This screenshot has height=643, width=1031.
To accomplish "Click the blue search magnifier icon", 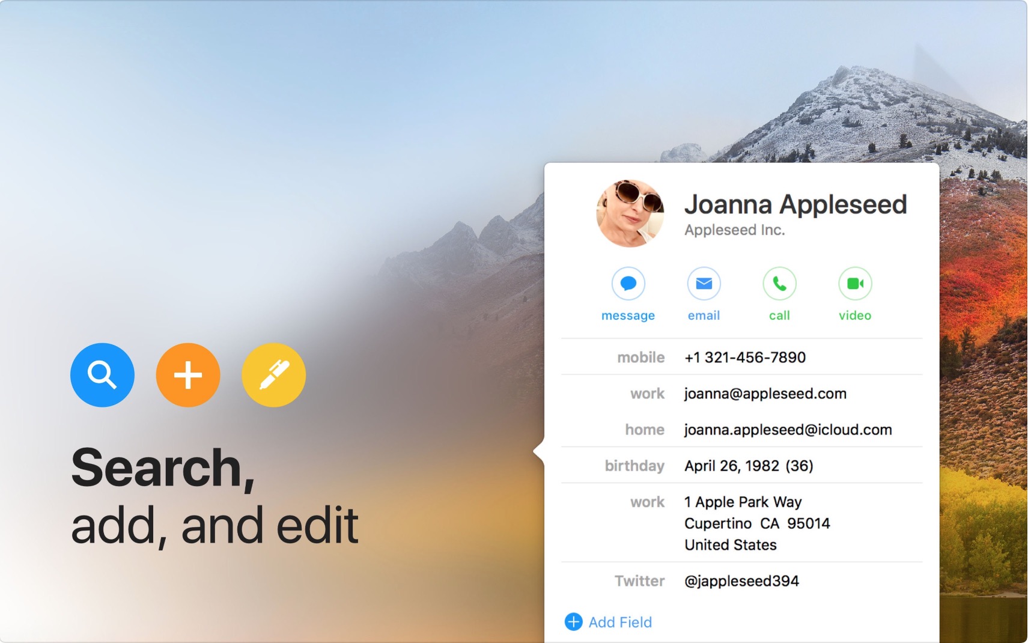I will tap(102, 375).
